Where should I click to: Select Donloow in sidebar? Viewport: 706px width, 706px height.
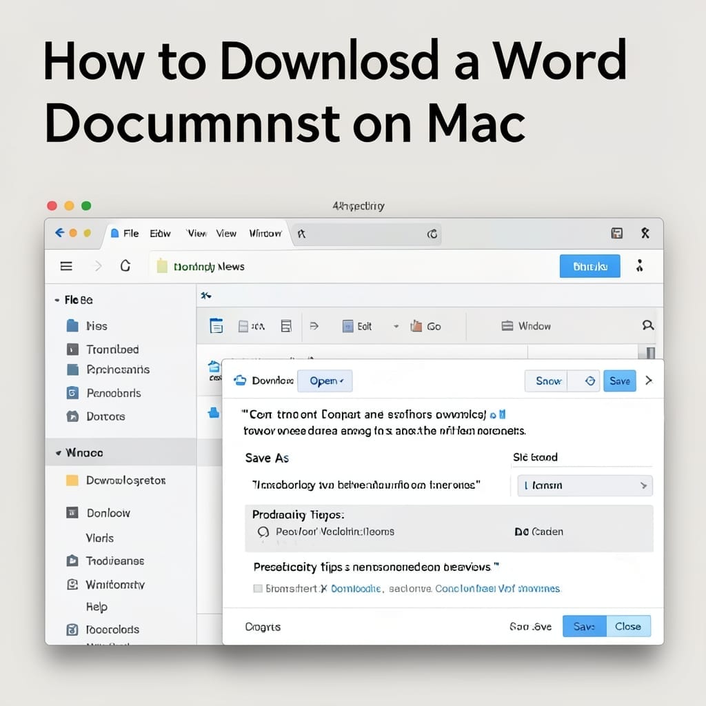pos(98,513)
